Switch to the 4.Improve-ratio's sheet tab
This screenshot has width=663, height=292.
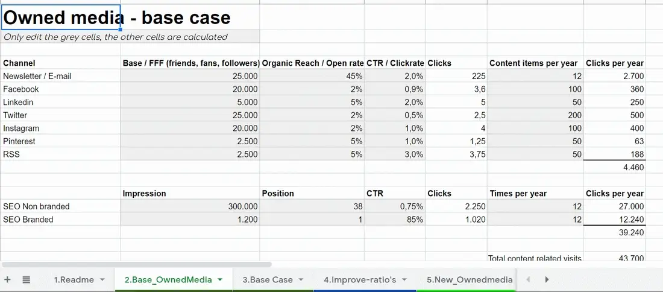pyautogui.click(x=360, y=280)
